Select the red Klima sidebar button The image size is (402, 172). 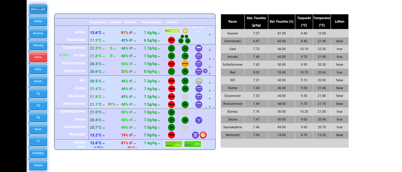[38, 57]
